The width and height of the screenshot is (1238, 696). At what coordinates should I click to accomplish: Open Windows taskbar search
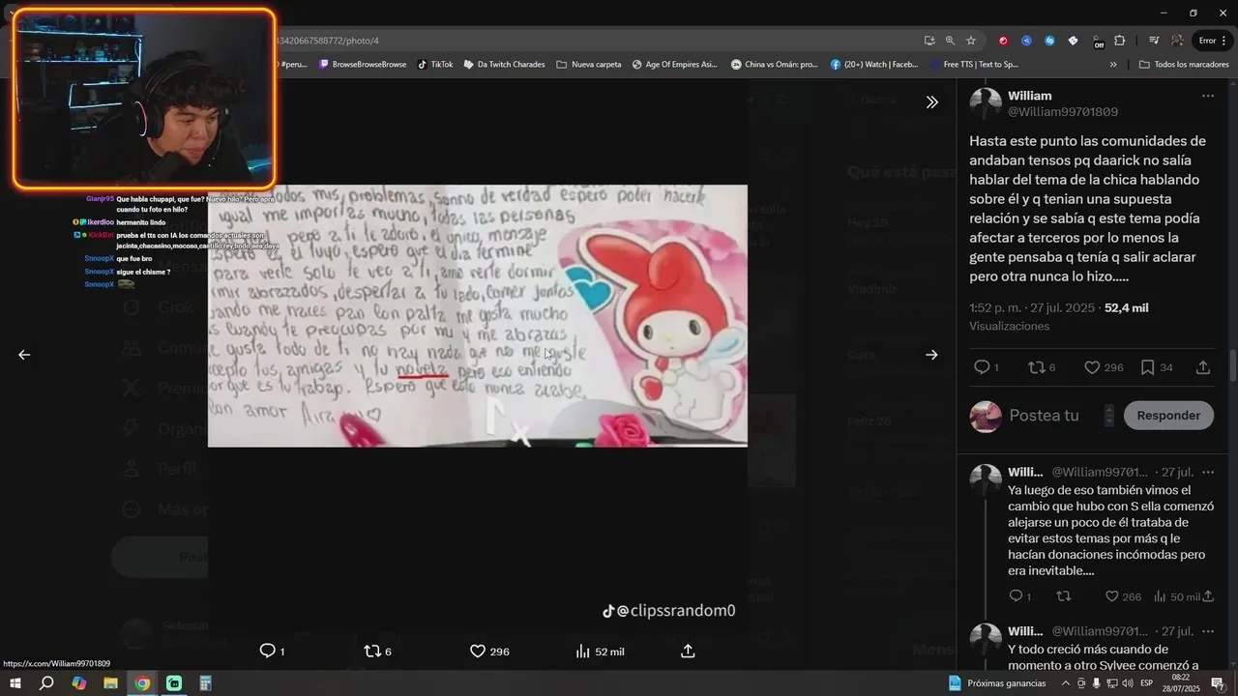click(x=46, y=683)
